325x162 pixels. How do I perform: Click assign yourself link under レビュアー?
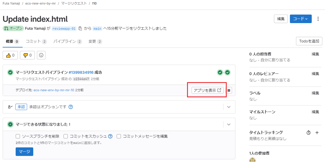[x=275, y=80]
